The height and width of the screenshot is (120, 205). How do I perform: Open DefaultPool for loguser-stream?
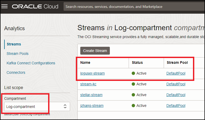[x=176, y=73]
